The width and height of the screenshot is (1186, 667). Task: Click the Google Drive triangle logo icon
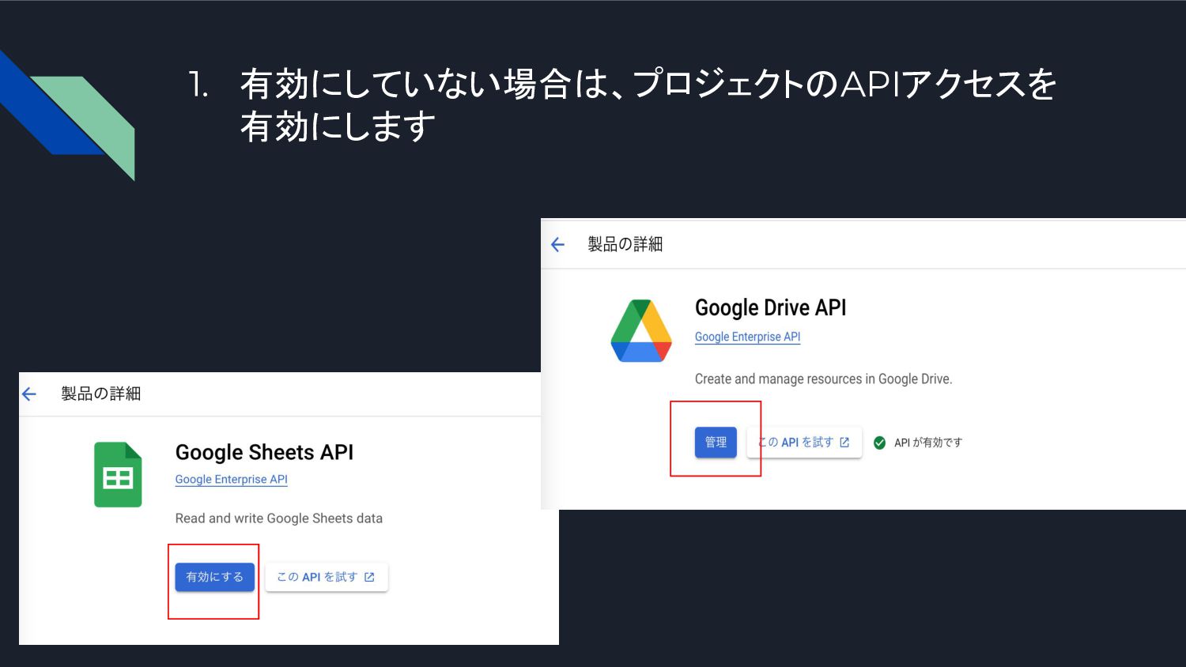coord(641,330)
